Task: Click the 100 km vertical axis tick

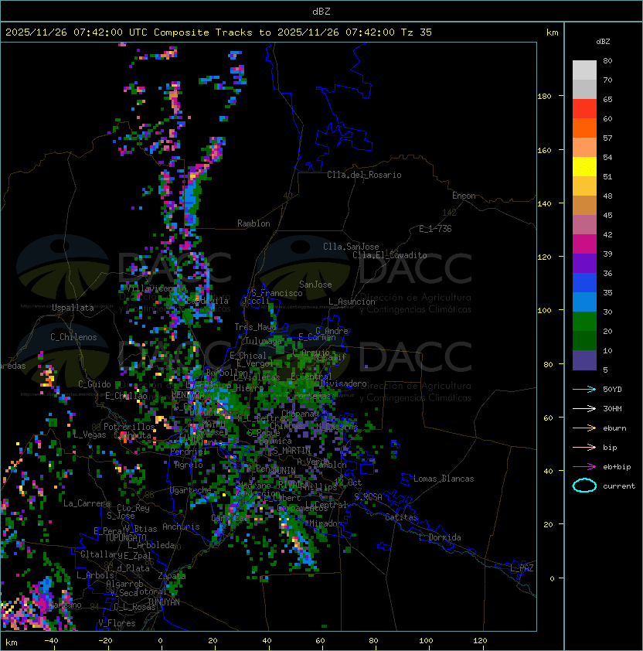Action: (544, 311)
